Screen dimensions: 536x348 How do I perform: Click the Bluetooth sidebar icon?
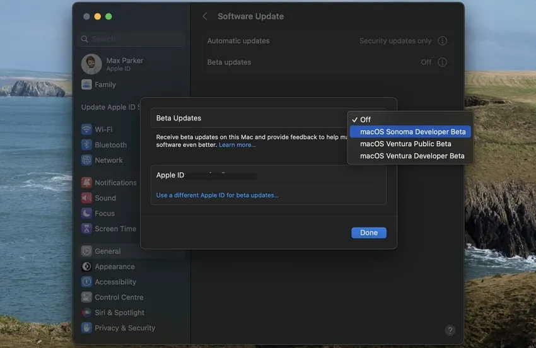click(x=86, y=145)
